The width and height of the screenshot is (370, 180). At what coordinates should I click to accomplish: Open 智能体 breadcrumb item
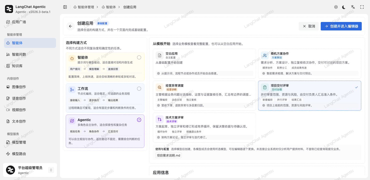(x=109, y=7)
